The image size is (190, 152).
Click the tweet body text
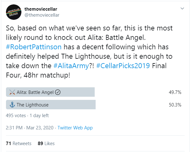coord(88,37)
